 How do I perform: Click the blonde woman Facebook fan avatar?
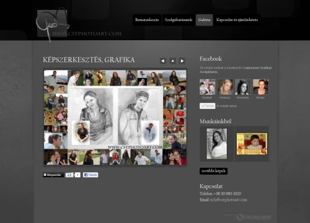pyautogui.click(x=225, y=87)
